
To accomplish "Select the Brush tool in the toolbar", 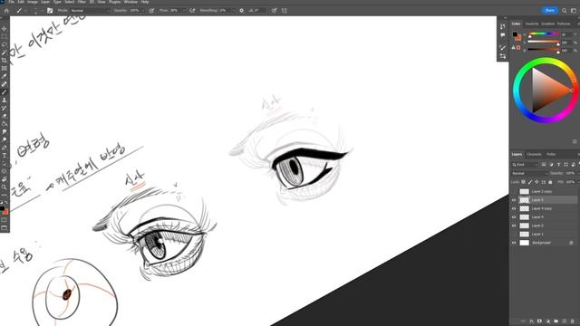I will [4, 92].
